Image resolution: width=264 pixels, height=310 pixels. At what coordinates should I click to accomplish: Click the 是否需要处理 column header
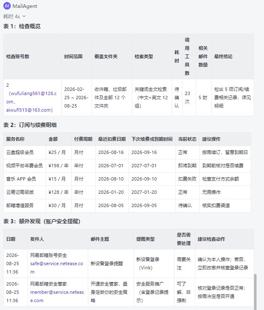(x=184, y=239)
